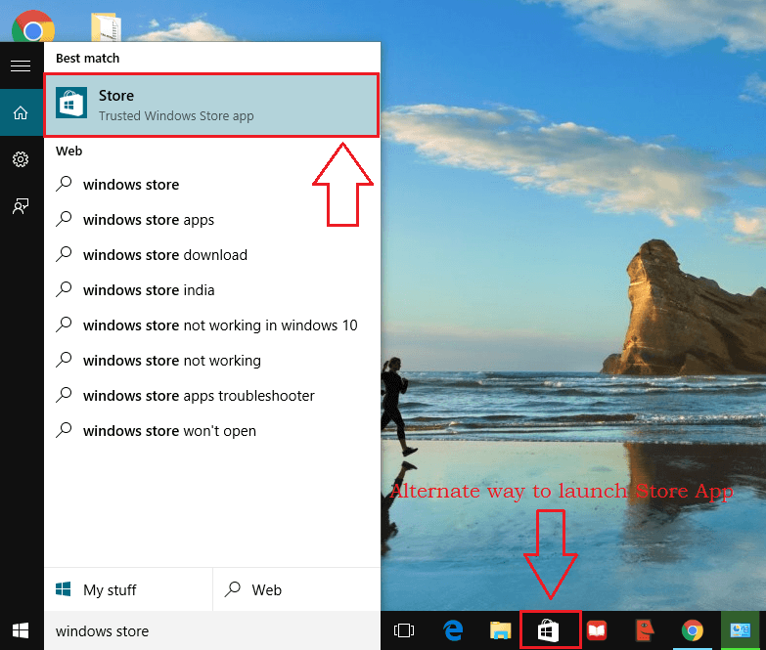Viewport: 766px width, 650px height.
Task: Open the Feedback icon in search sidebar
Action: pos(21,206)
